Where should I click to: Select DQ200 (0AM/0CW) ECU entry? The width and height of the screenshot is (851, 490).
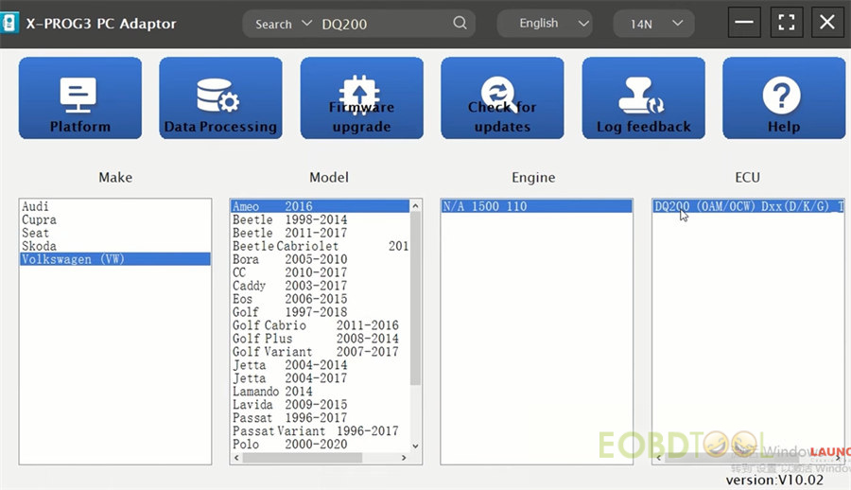(749, 206)
